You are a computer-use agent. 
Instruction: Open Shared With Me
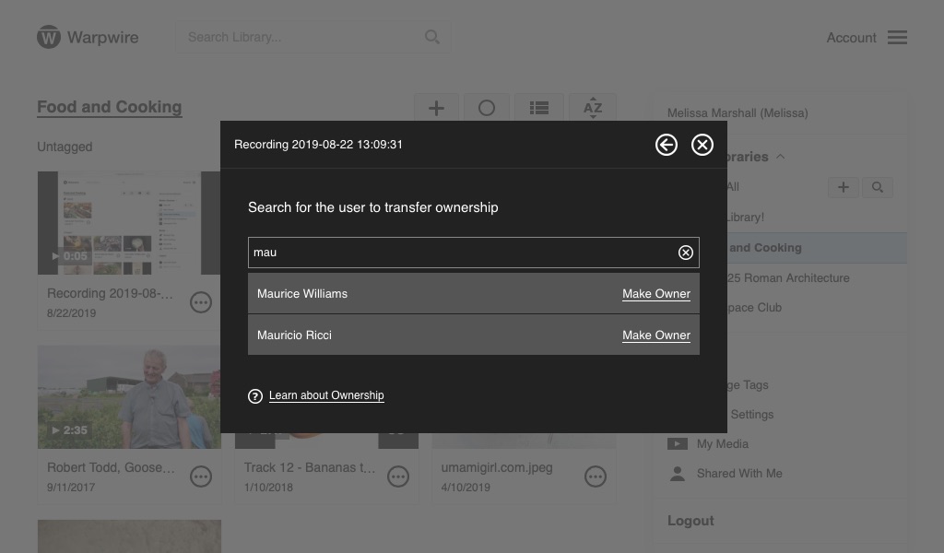739,474
